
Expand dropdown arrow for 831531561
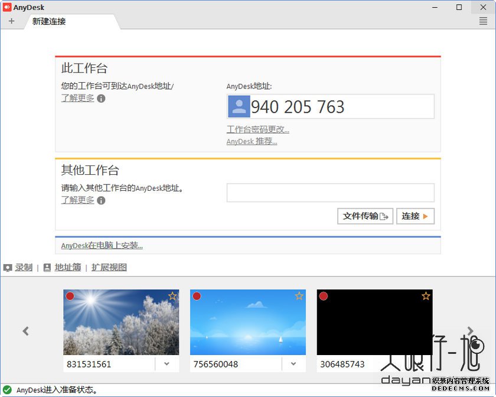pos(167,364)
